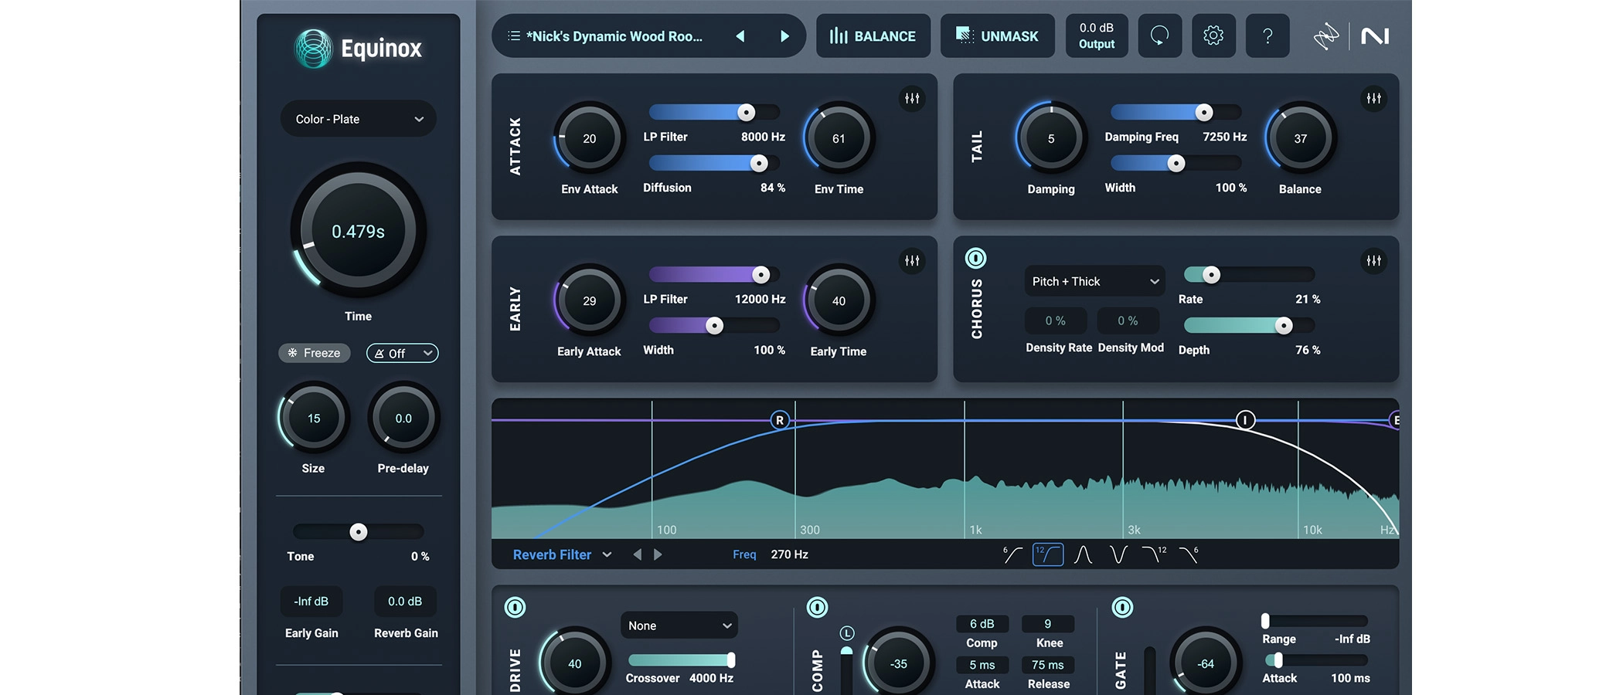Open Attack panel advanced sliders icon
The height and width of the screenshot is (695, 1623).
pos(912,99)
